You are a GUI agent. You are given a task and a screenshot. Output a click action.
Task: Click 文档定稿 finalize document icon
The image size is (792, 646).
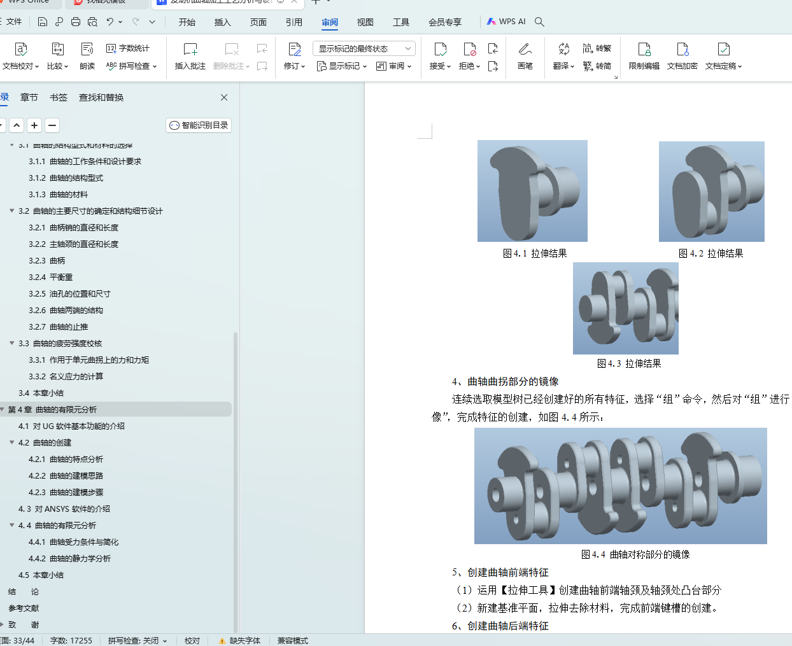point(724,49)
